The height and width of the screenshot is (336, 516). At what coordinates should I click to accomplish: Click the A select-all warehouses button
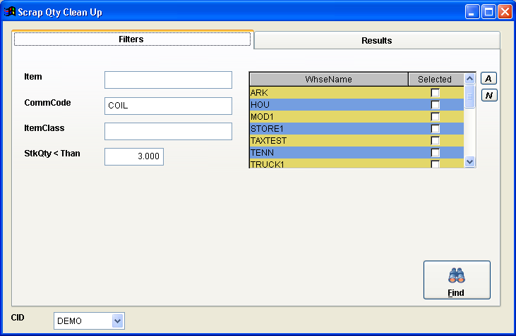[x=489, y=79]
